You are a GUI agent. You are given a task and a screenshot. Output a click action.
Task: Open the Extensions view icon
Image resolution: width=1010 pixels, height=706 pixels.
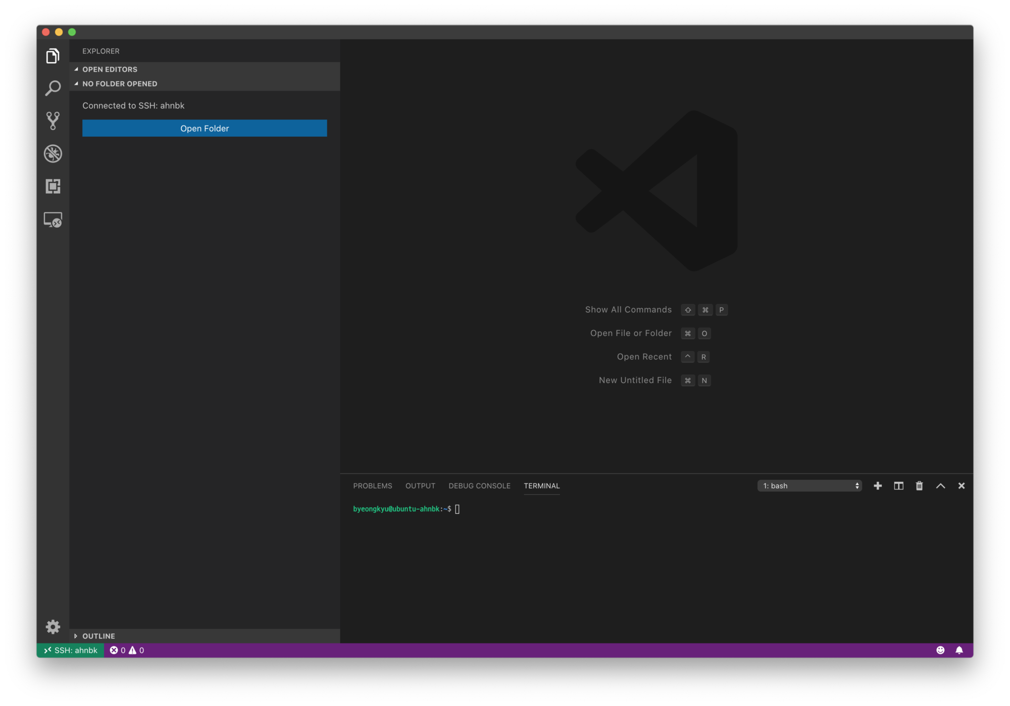pos(53,186)
